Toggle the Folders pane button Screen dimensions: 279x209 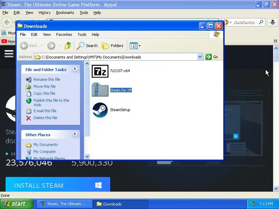click(113, 46)
